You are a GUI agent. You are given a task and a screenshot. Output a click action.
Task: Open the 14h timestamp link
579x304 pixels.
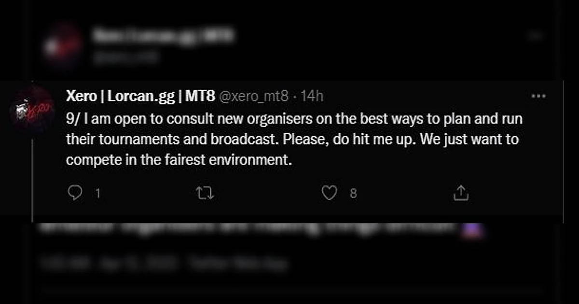(312, 97)
